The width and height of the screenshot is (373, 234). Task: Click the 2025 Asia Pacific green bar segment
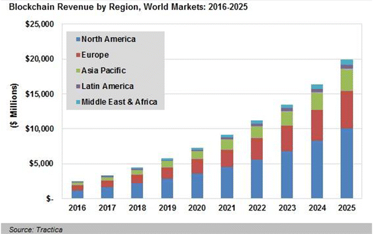(347, 80)
